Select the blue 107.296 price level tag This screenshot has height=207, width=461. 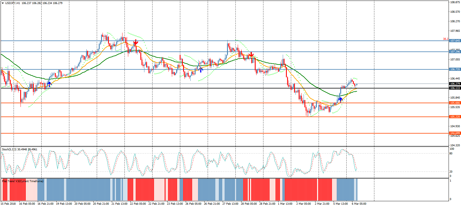(x=455, y=52)
